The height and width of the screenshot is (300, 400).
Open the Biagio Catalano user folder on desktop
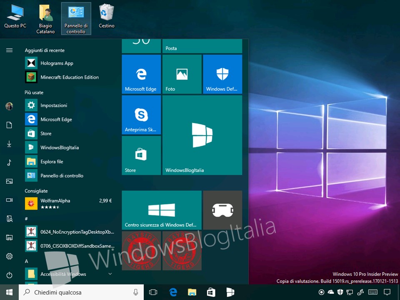pyautogui.click(x=45, y=19)
